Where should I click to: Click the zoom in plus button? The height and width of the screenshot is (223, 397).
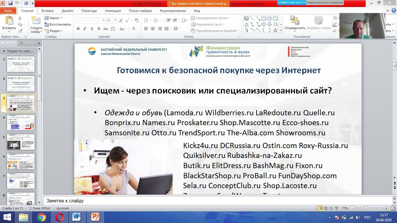[x=386, y=208]
